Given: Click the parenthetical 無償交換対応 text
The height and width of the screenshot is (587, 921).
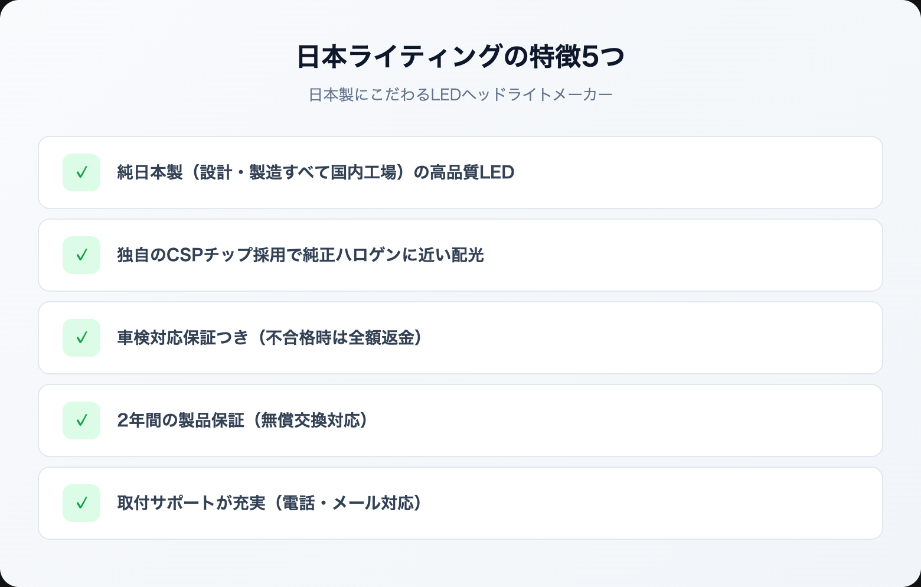Looking at the screenshot, I should [x=310, y=420].
